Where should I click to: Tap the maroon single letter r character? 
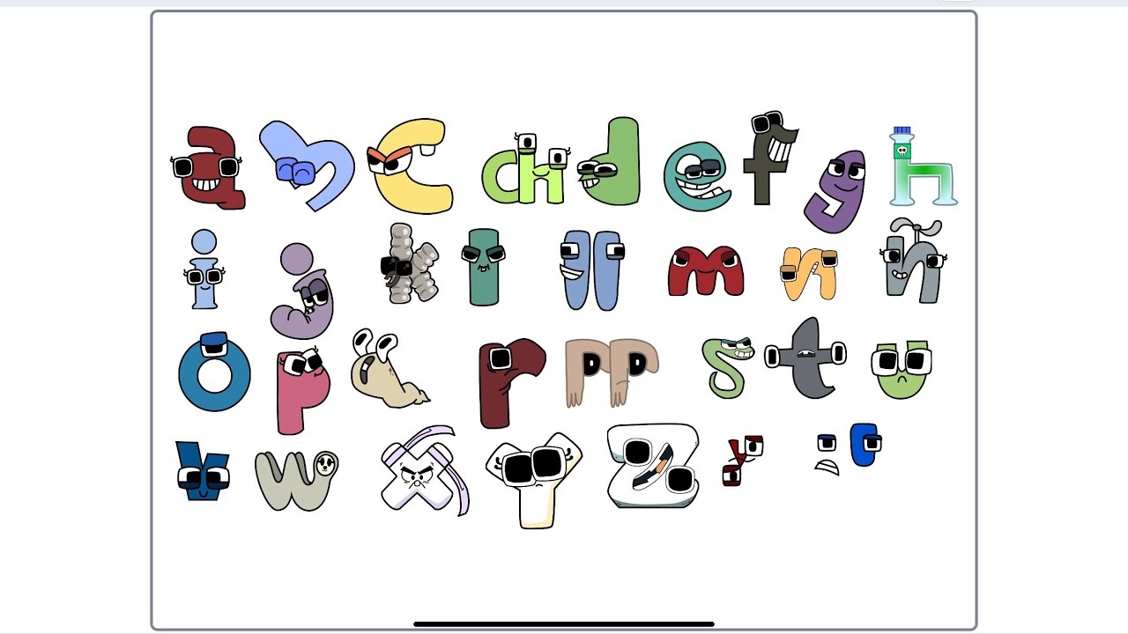coord(511,383)
